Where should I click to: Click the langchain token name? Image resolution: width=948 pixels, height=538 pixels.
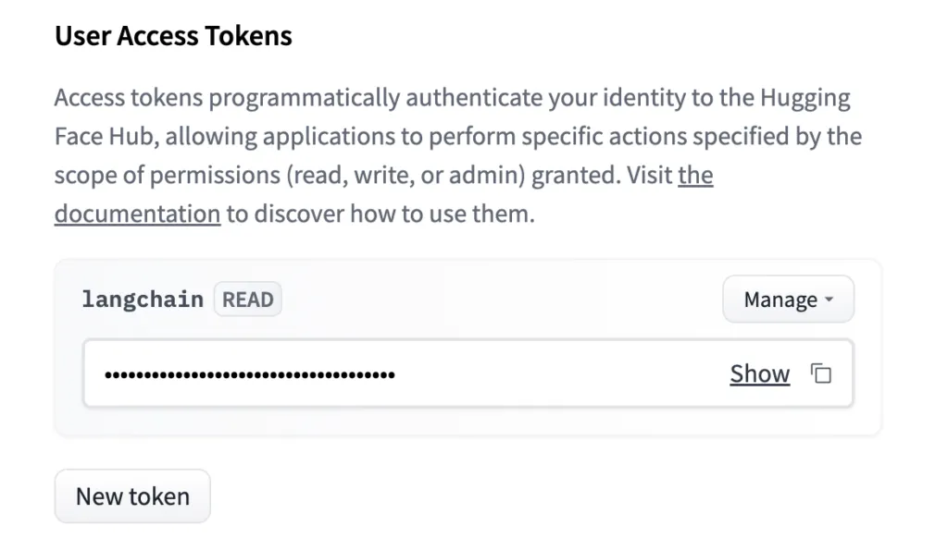click(x=143, y=299)
